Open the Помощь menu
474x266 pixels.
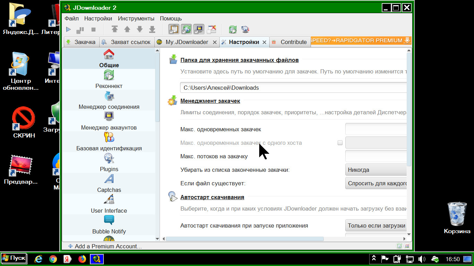pyautogui.click(x=171, y=18)
